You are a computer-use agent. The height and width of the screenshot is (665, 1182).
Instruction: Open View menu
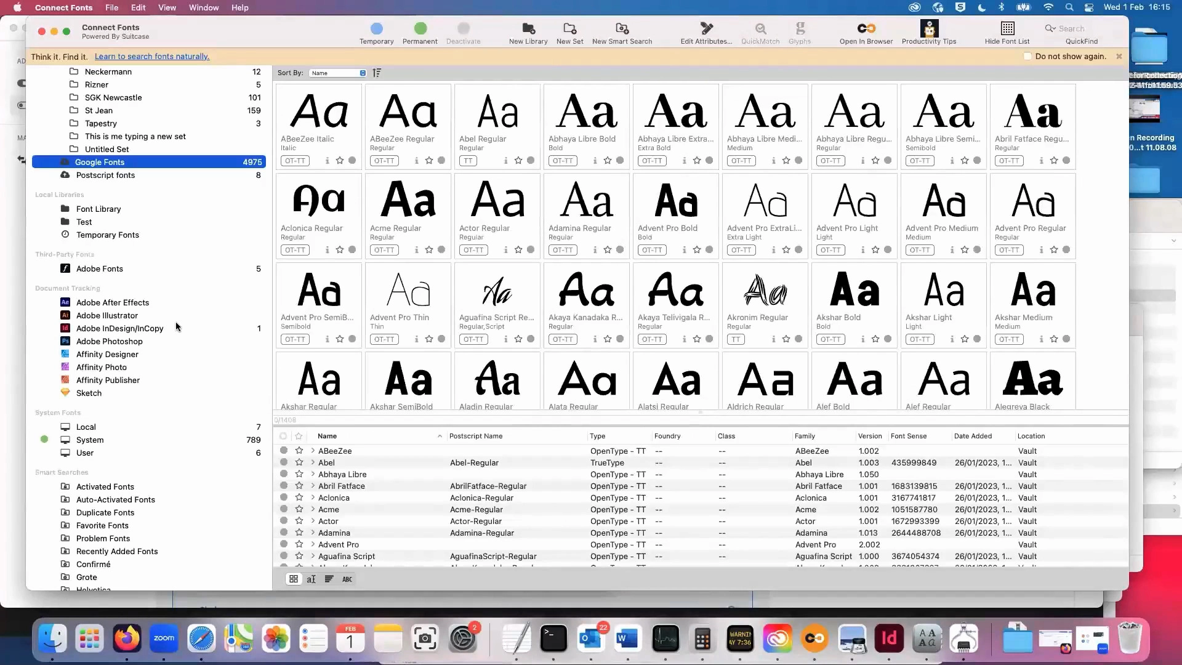pyautogui.click(x=167, y=7)
